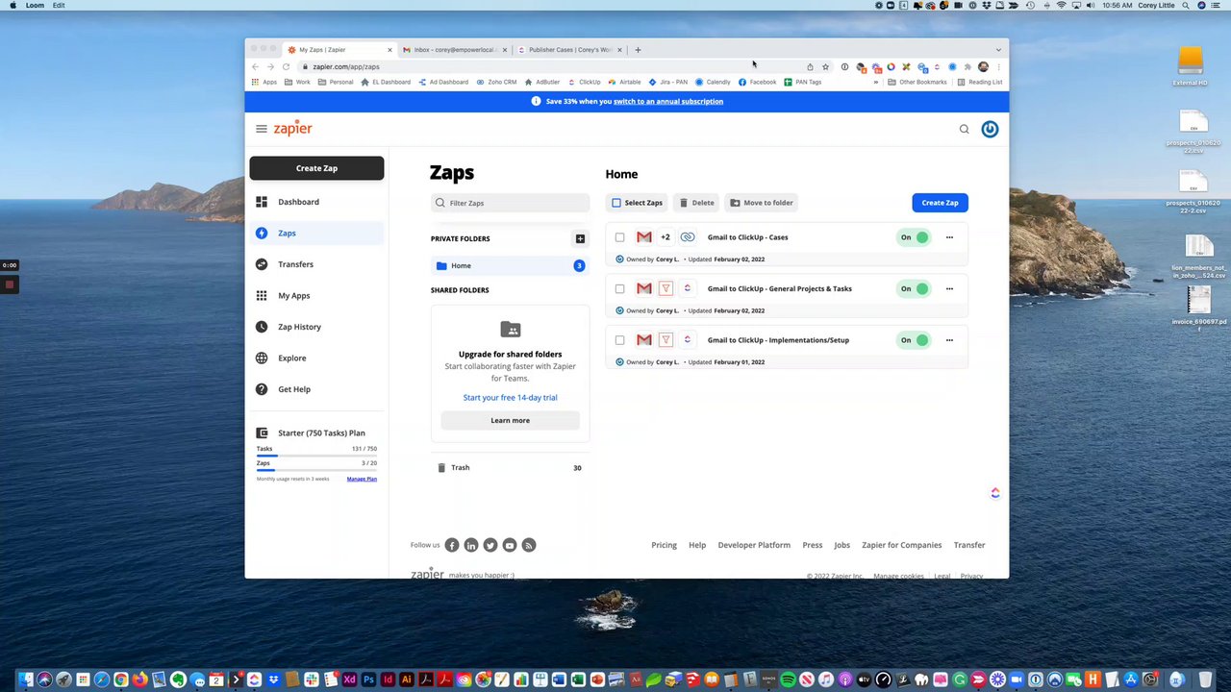Click the Zaps usage progress bar

pyautogui.click(x=316, y=470)
